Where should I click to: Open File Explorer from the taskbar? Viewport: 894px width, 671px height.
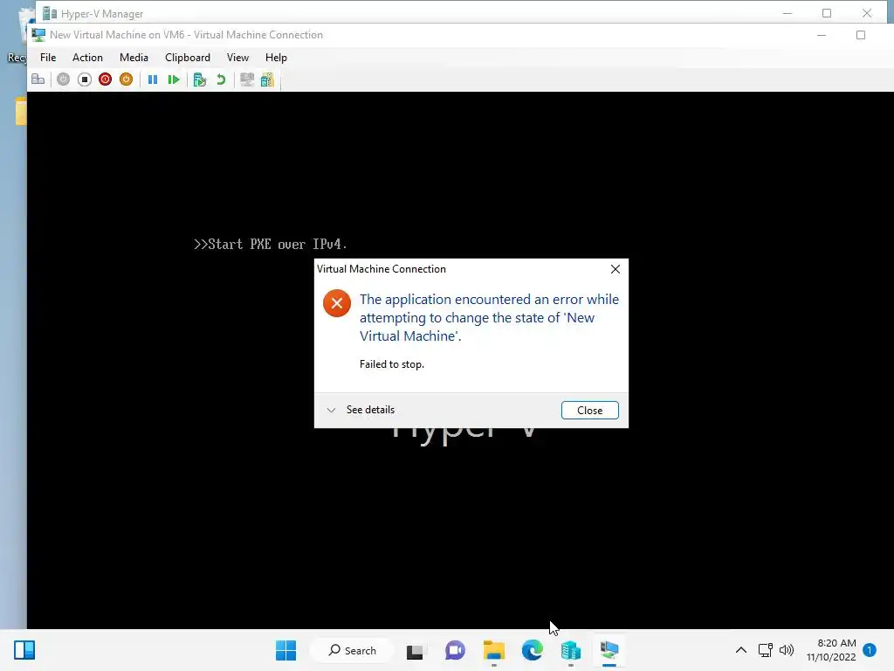tap(494, 650)
